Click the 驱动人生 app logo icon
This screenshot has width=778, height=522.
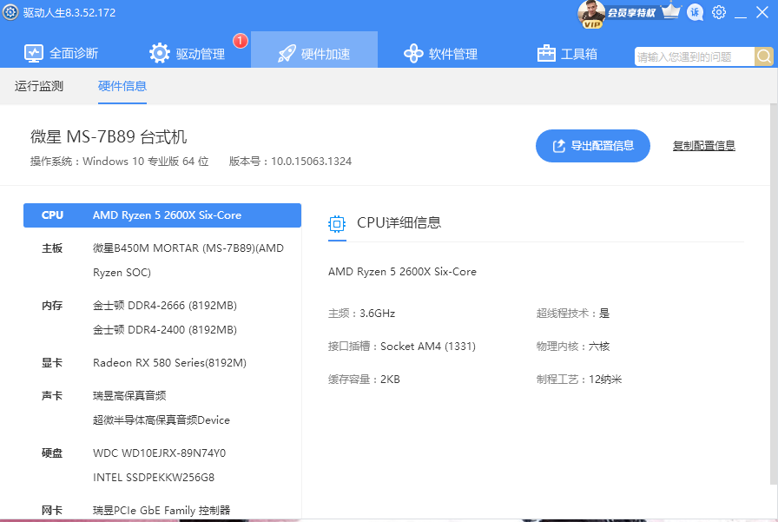click(10, 12)
